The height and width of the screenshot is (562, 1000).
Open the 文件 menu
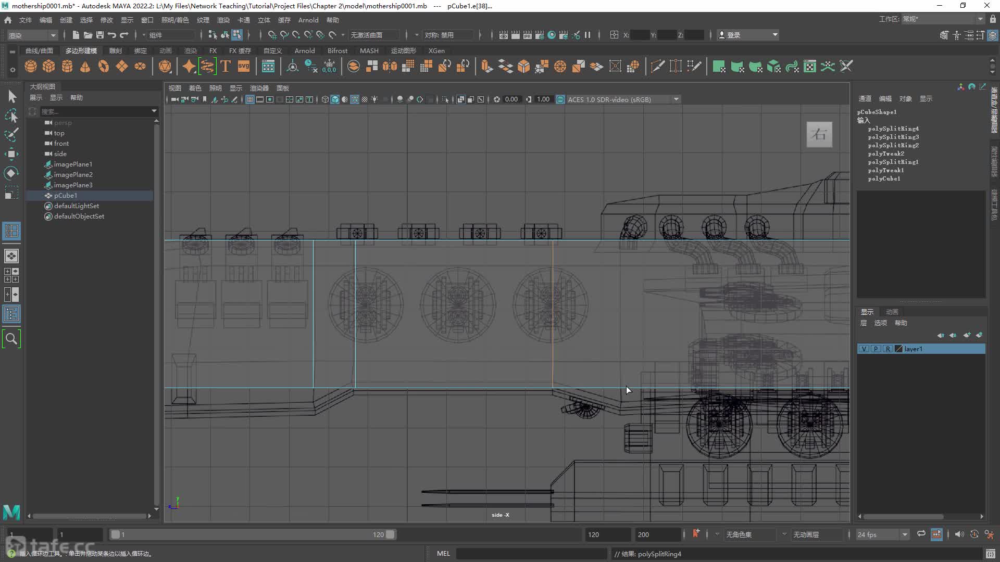26,20
